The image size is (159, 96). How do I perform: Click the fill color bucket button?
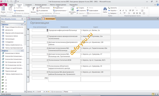[x=129, y=13]
